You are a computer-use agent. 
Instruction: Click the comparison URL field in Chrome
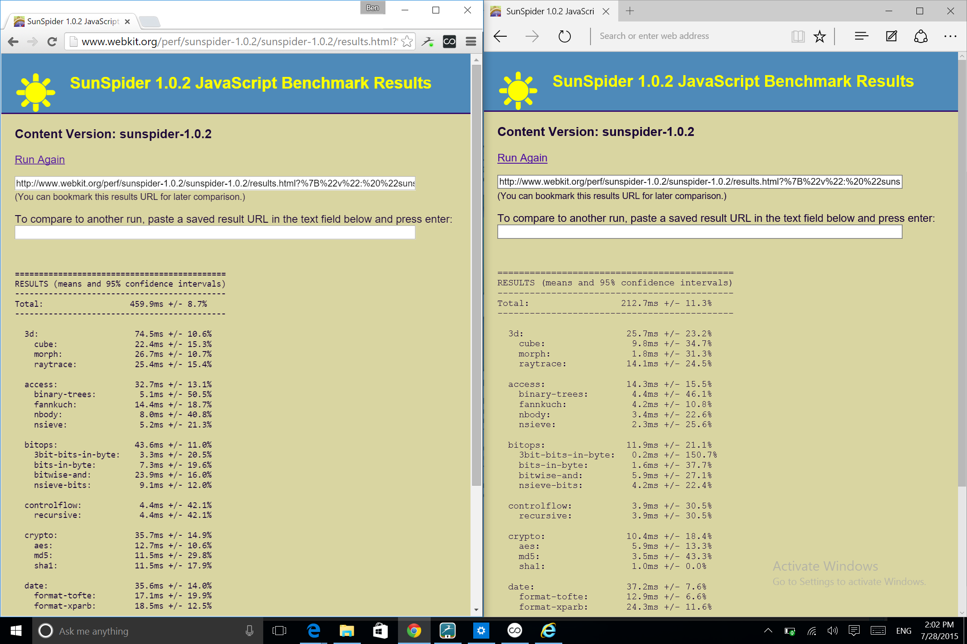(x=215, y=233)
